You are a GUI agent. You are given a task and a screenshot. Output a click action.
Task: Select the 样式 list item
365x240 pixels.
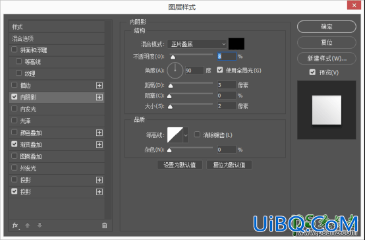[57, 27]
